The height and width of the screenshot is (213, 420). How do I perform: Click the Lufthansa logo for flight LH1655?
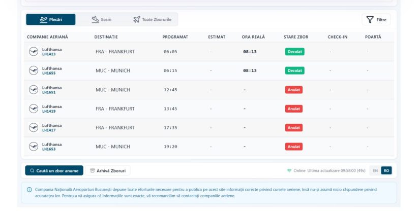[x=34, y=70]
